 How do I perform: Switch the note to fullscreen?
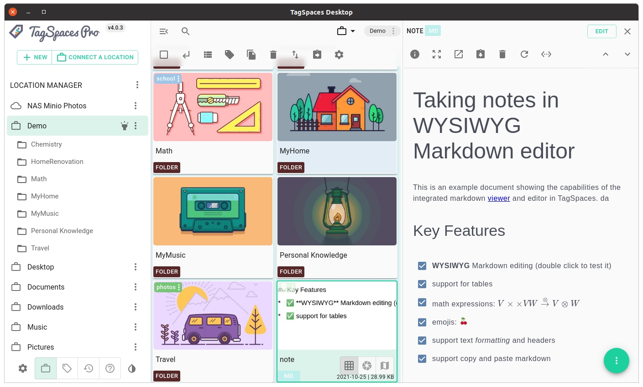(437, 54)
